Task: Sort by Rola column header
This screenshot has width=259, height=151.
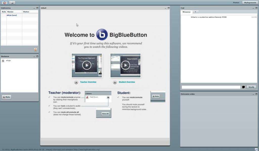Action: pyautogui.click(x=4, y=12)
